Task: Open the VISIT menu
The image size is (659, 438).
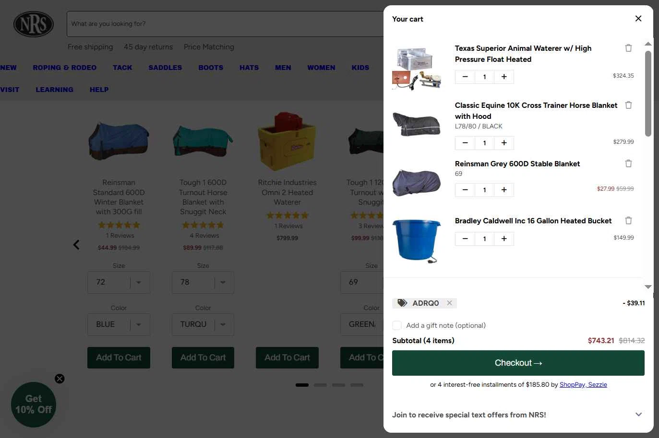Action: tap(10, 90)
